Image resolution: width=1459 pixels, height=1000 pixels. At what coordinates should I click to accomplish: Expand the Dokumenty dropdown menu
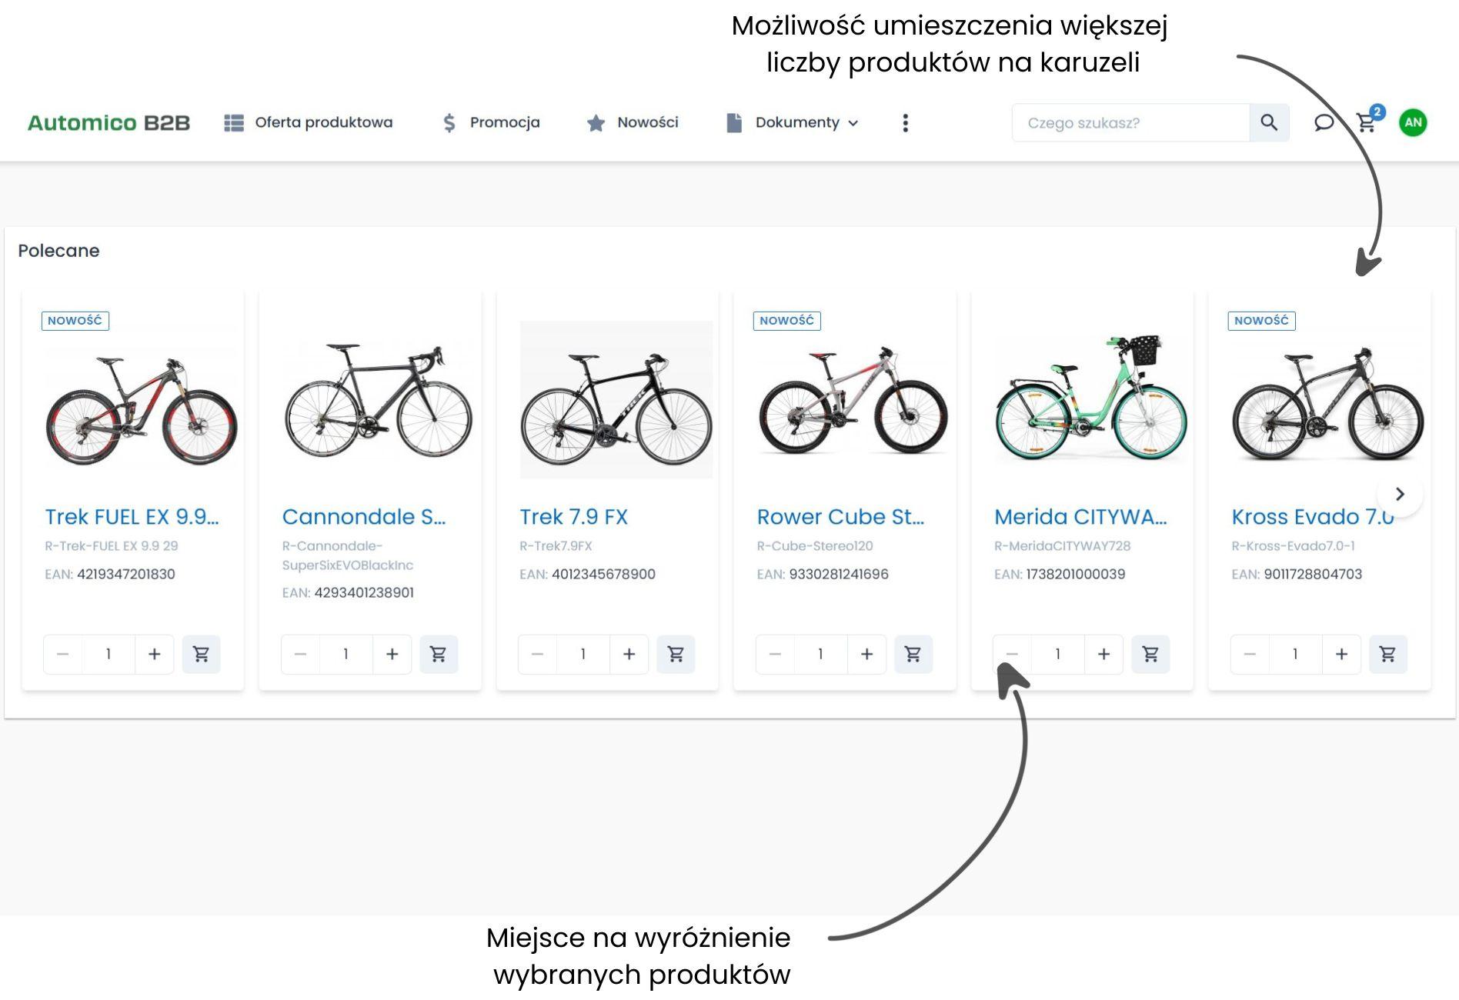pos(805,123)
